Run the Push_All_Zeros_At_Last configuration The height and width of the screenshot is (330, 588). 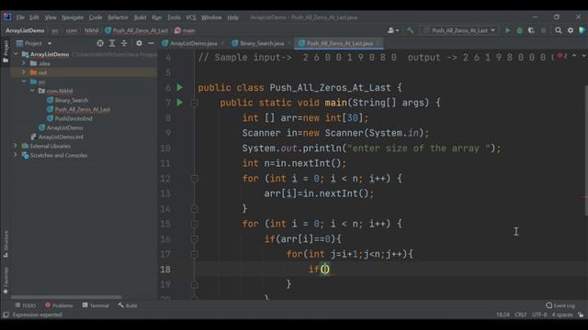(507, 30)
